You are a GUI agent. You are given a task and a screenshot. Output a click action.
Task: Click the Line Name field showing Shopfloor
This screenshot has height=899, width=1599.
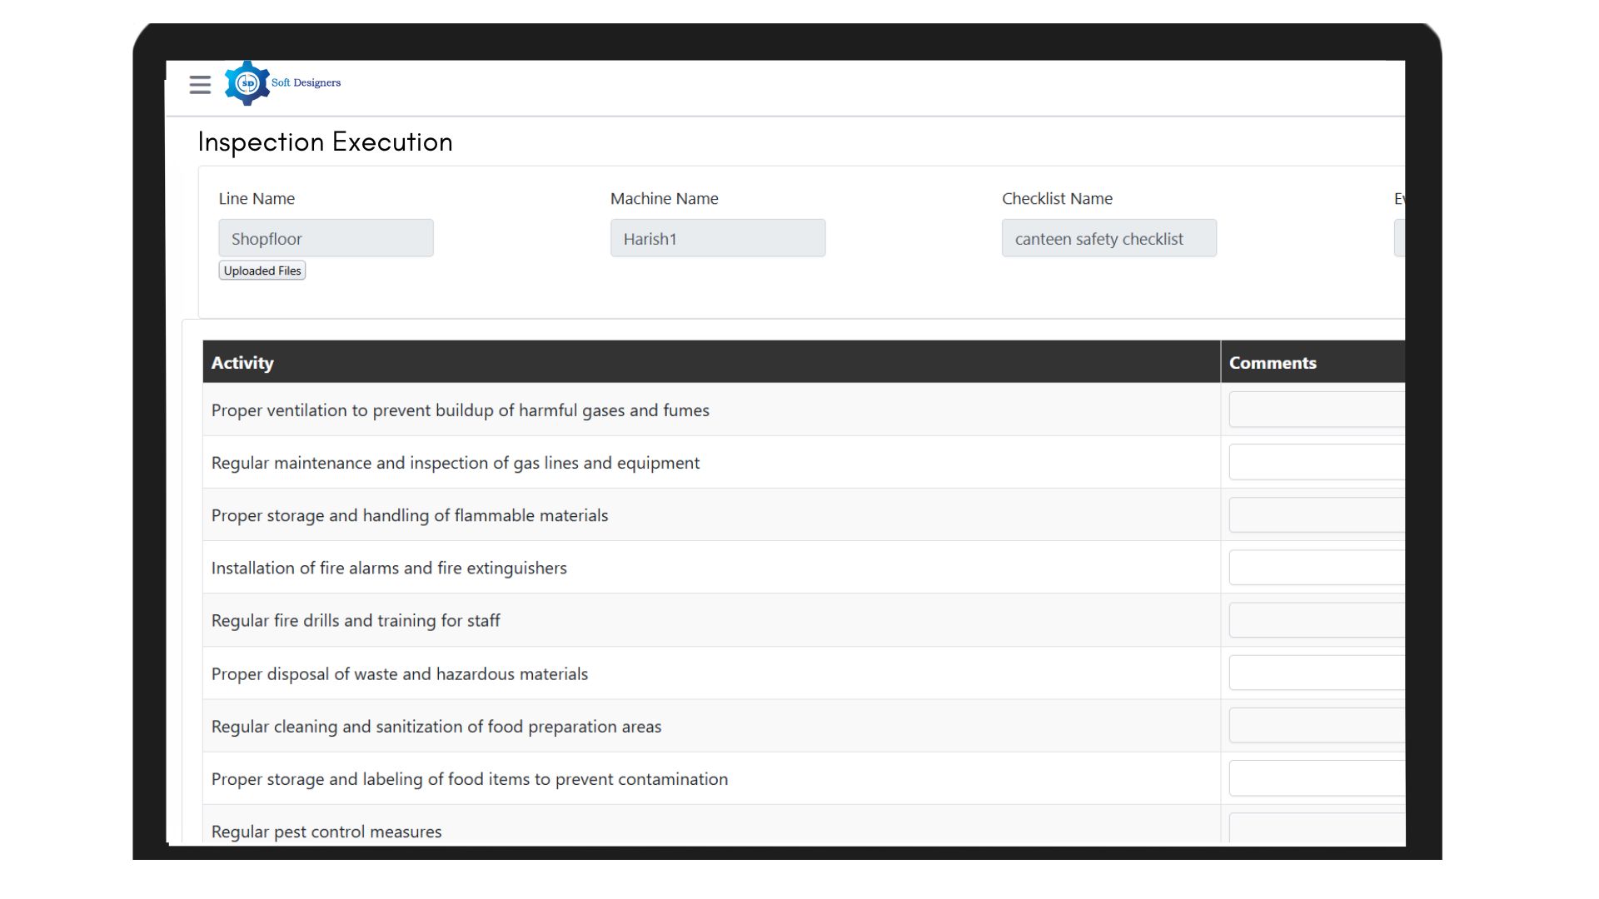(x=326, y=238)
